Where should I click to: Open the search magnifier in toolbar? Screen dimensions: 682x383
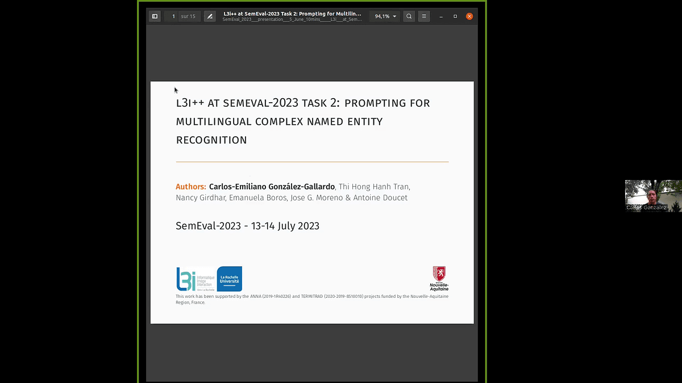coord(409,16)
